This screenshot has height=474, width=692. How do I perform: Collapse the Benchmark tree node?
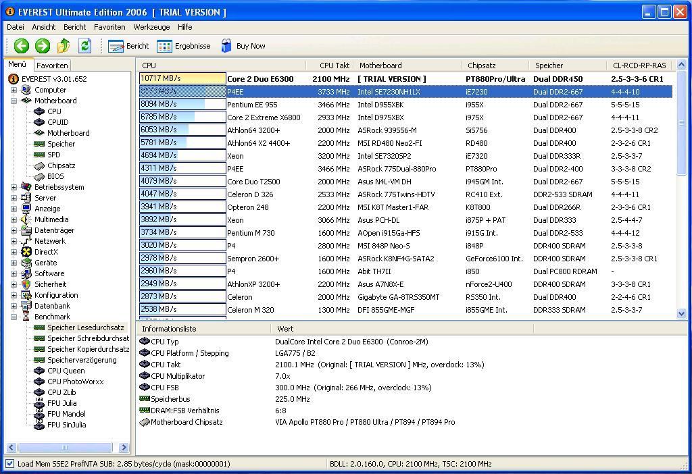pyautogui.click(x=14, y=317)
